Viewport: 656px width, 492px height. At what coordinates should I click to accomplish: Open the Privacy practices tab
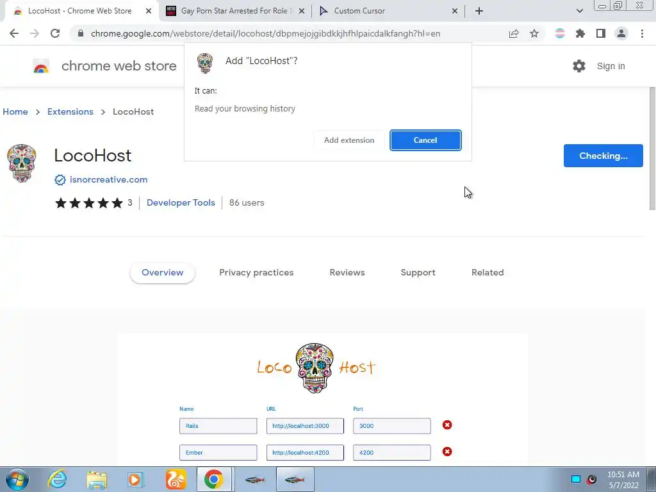[x=256, y=273]
